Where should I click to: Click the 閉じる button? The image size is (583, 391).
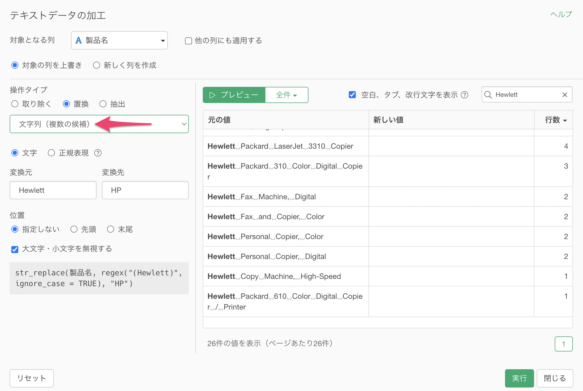555,378
